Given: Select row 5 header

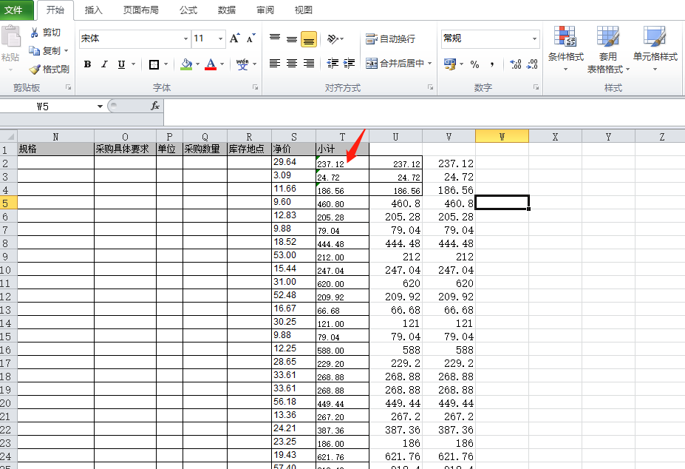Looking at the screenshot, I should point(8,203).
